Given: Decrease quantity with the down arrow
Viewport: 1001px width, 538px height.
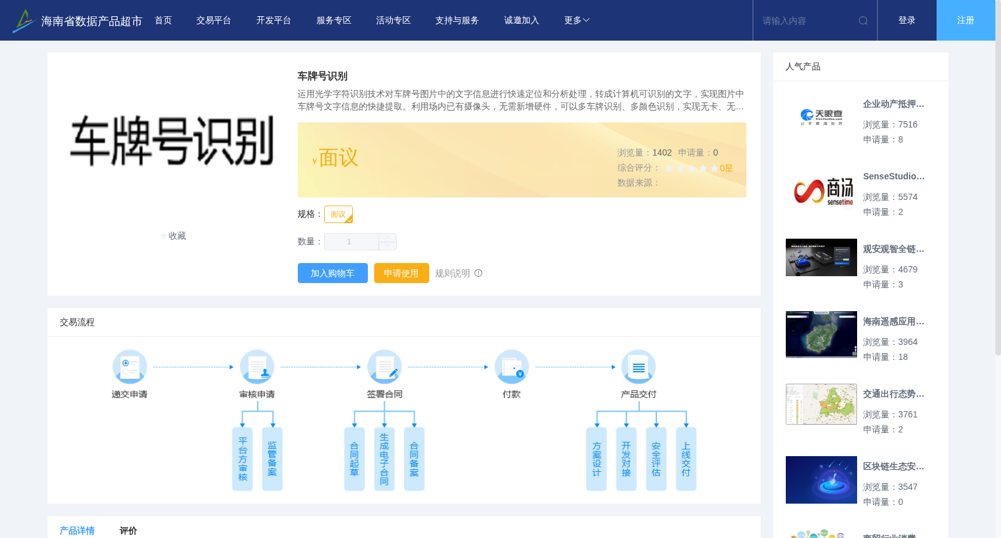Looking at the screenshot, I should [x=387, y=246].
